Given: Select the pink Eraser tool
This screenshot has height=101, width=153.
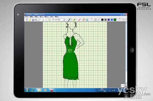Looking at the screenshot, I should (x=79, y=20).
